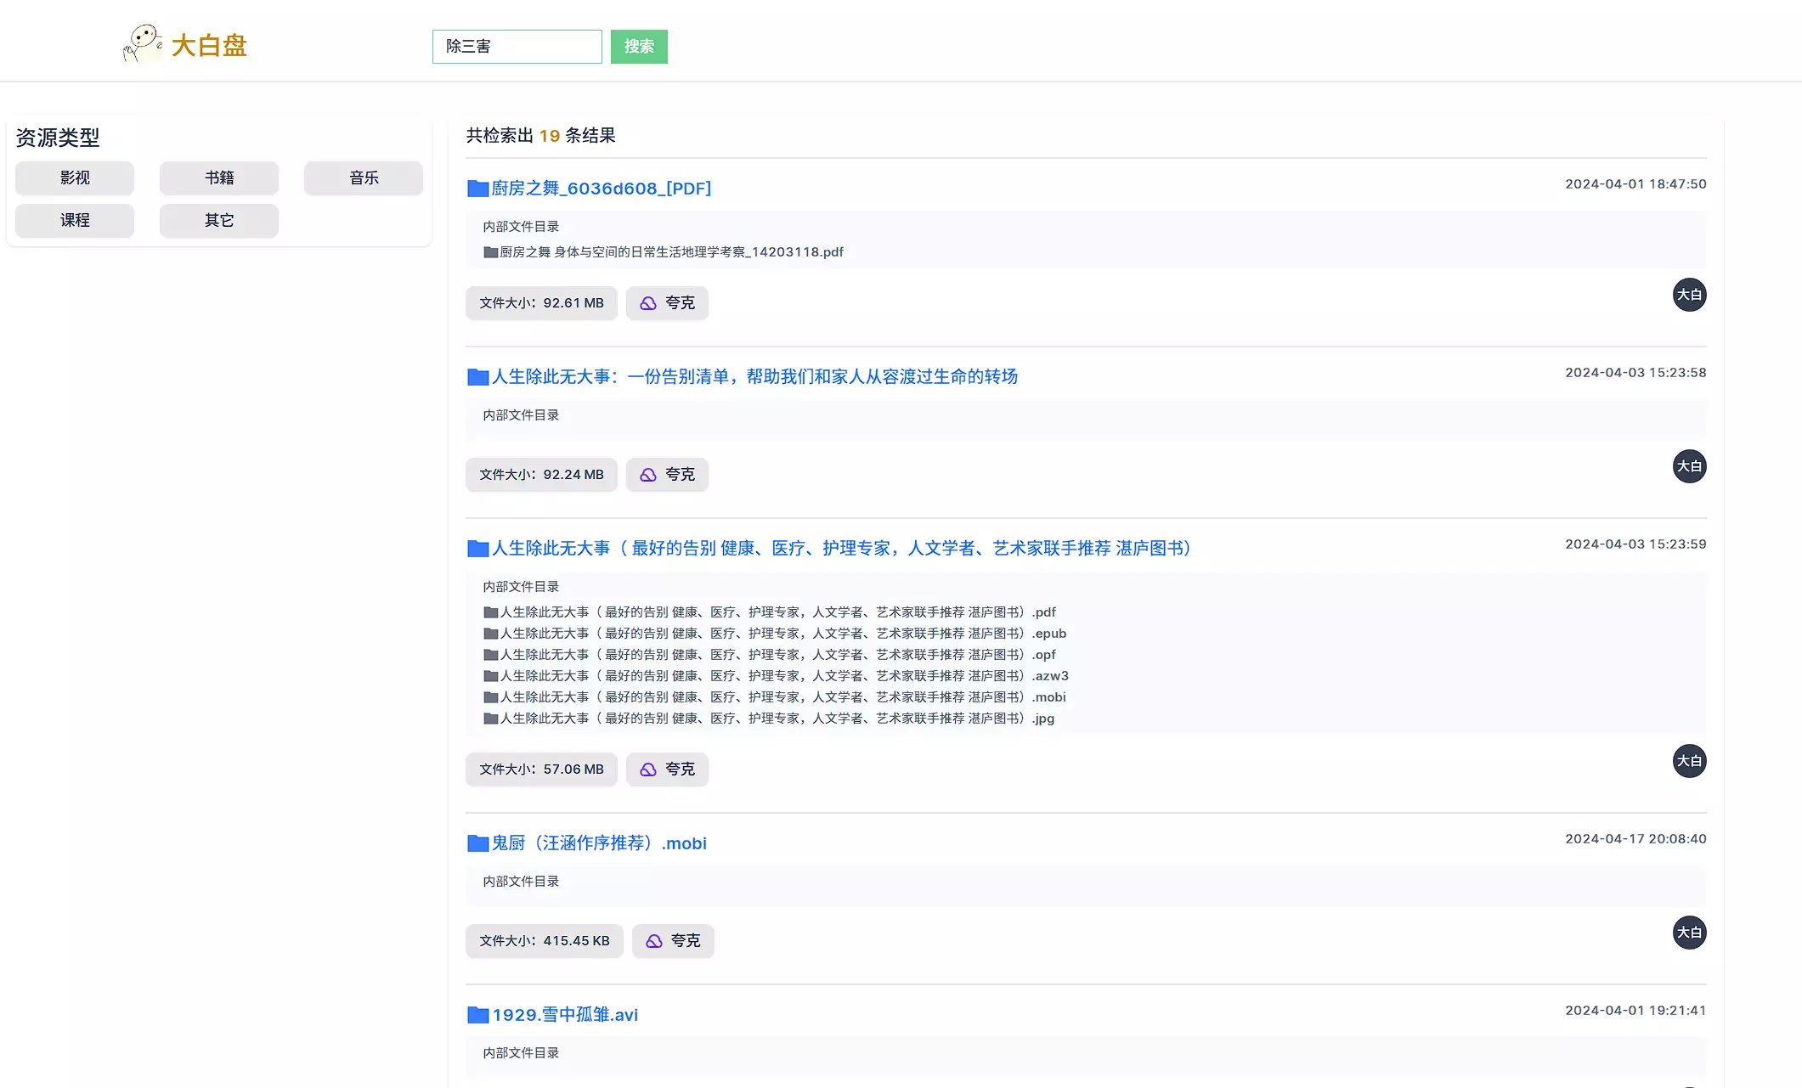This screenshot has width=1802, height=1088.
Task: Choose the 课程 resource type filter
Action: pos(75,221)
